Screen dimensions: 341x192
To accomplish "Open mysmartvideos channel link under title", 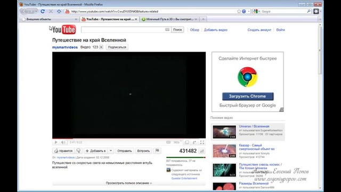I will pyautogui.click(x=65, y=47).
